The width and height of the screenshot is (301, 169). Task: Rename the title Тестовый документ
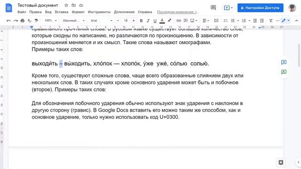point(38,5)
